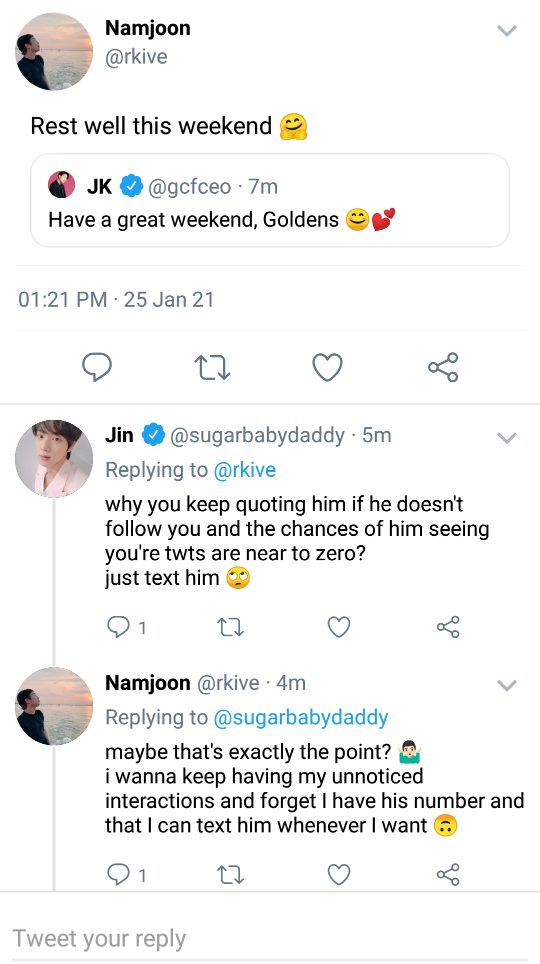The height and width of the screenshot is (964, 540).
Task: Share Namjoon's main tweet
Action: (443, 367)
